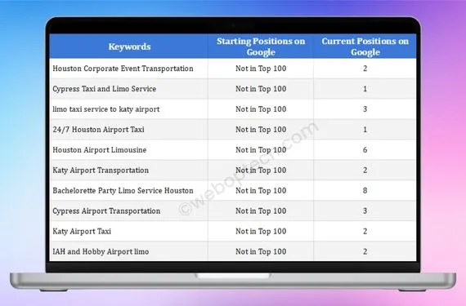Click starting position for Cypress Taxi and Limo Service
Screen dimensions: 466x306
[261, 89]
